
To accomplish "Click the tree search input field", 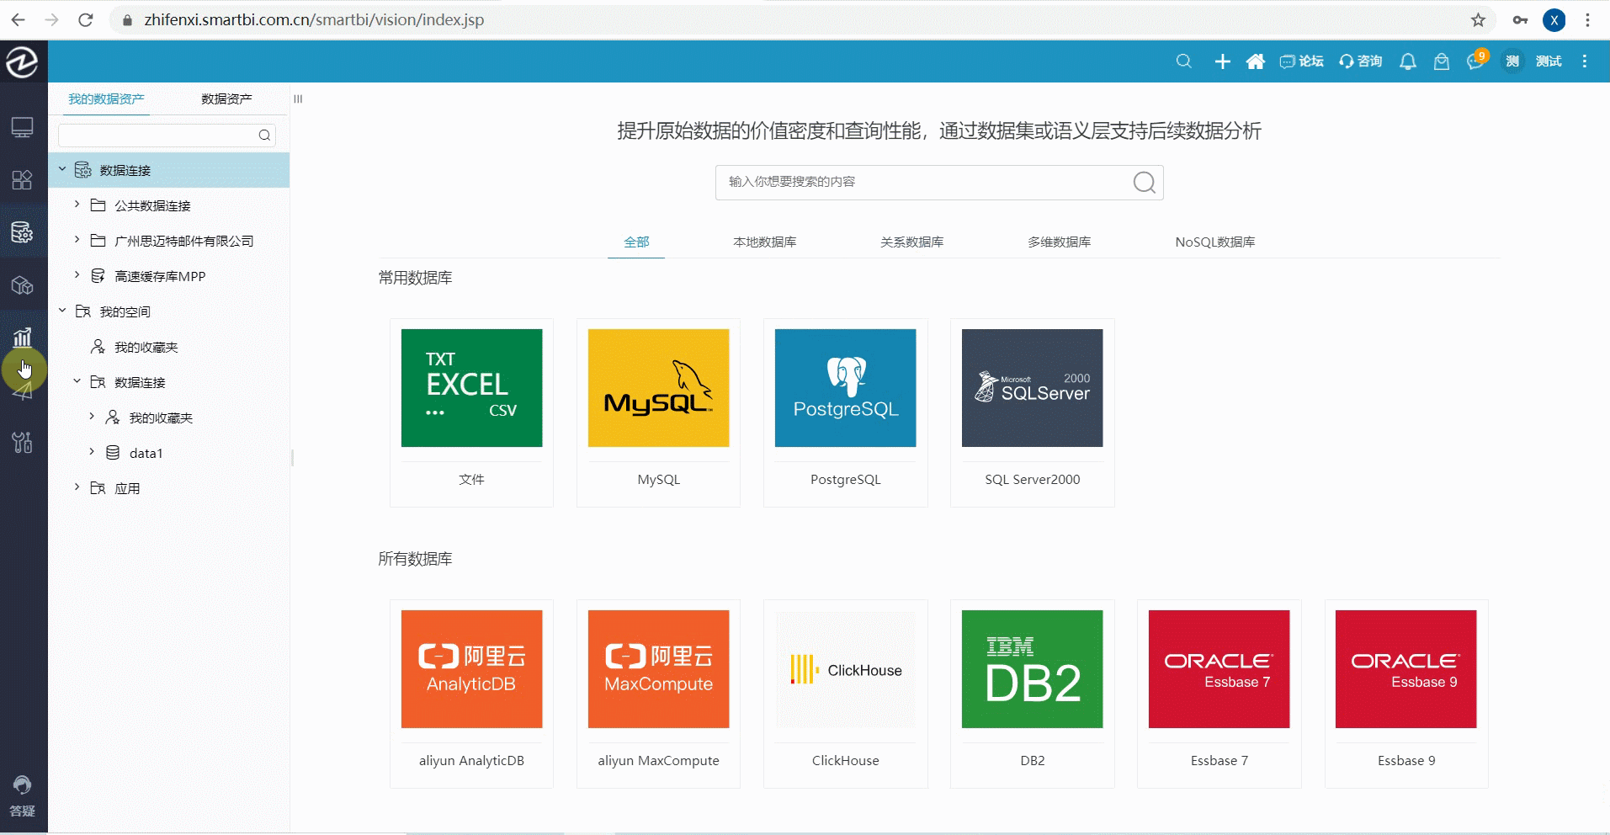I will pos(167,136).
